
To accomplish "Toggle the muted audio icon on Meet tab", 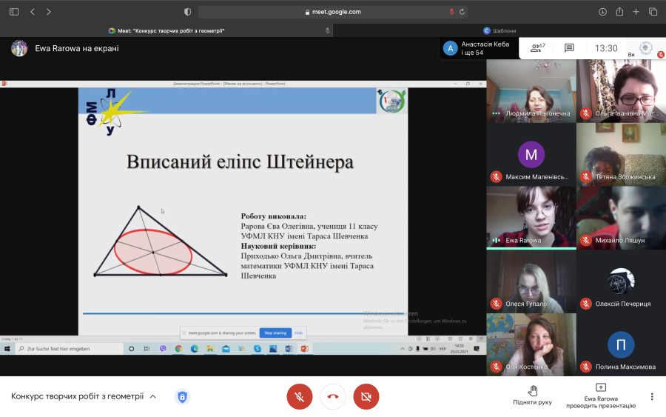I will point(328,30).
